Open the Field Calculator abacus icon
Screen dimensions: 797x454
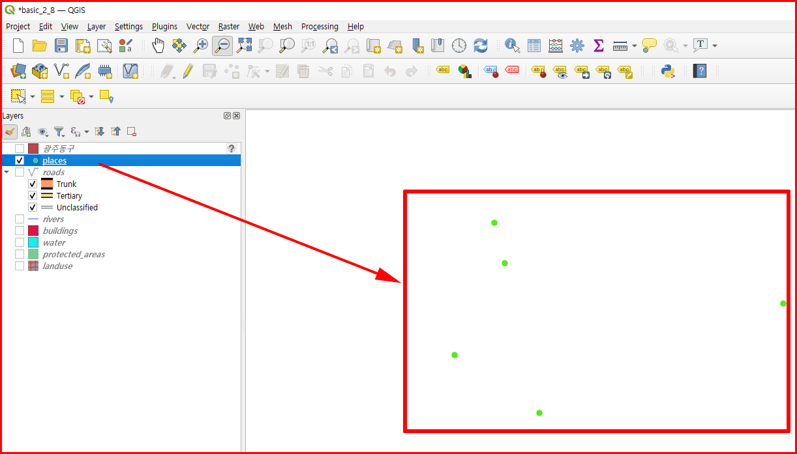pyautogui.click(x=556, y=46)
